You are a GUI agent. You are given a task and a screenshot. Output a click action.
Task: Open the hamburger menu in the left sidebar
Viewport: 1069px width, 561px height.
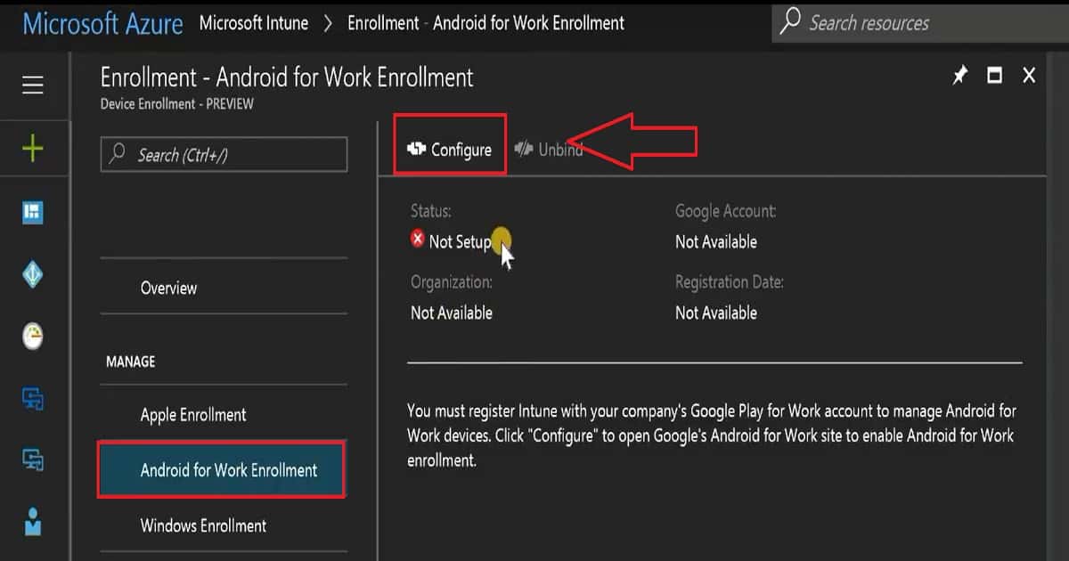33,85
